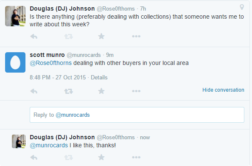This screenshot has height=166, width=252.
Task: Open more options on the top tweet
Action: pos(136,37)
